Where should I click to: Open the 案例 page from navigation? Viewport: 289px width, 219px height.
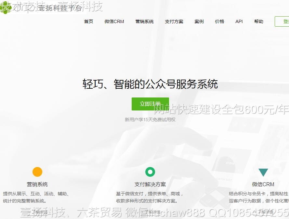point(199,21)
